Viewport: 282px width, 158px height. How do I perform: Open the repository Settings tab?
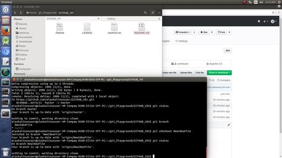[x=182, y=41]
